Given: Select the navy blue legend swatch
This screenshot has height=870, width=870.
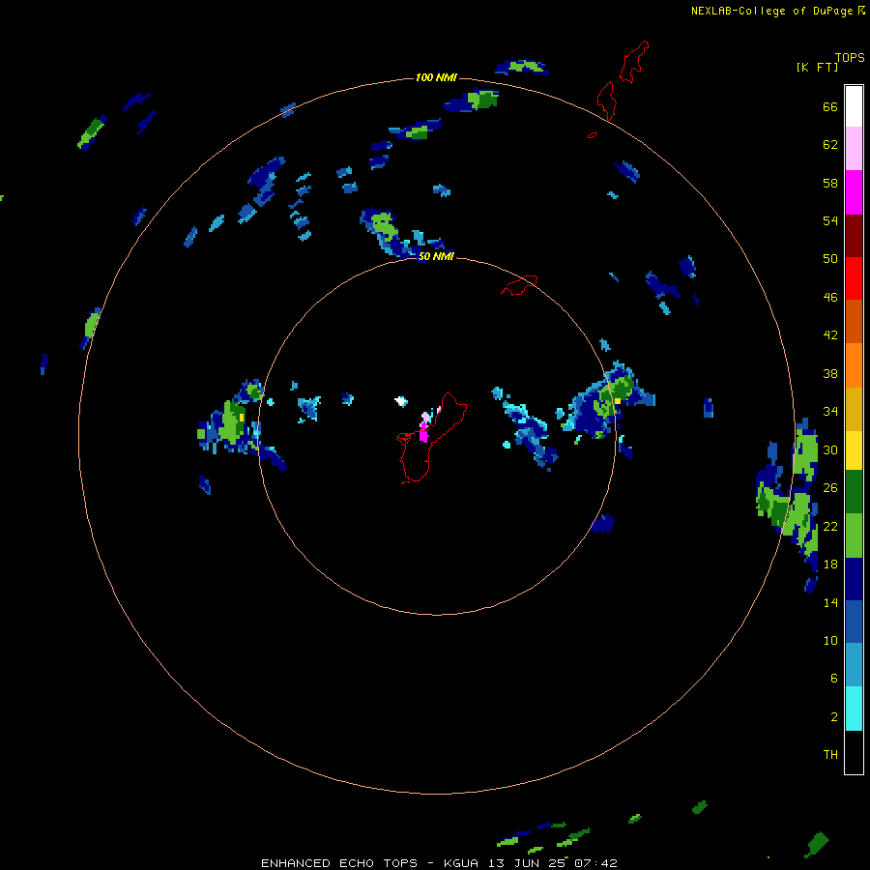Looking at the screenshot, I should [854, 579].
